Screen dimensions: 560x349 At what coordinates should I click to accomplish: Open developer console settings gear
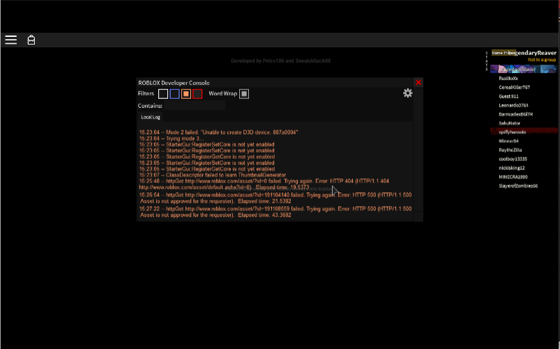[x=407, y=93]
